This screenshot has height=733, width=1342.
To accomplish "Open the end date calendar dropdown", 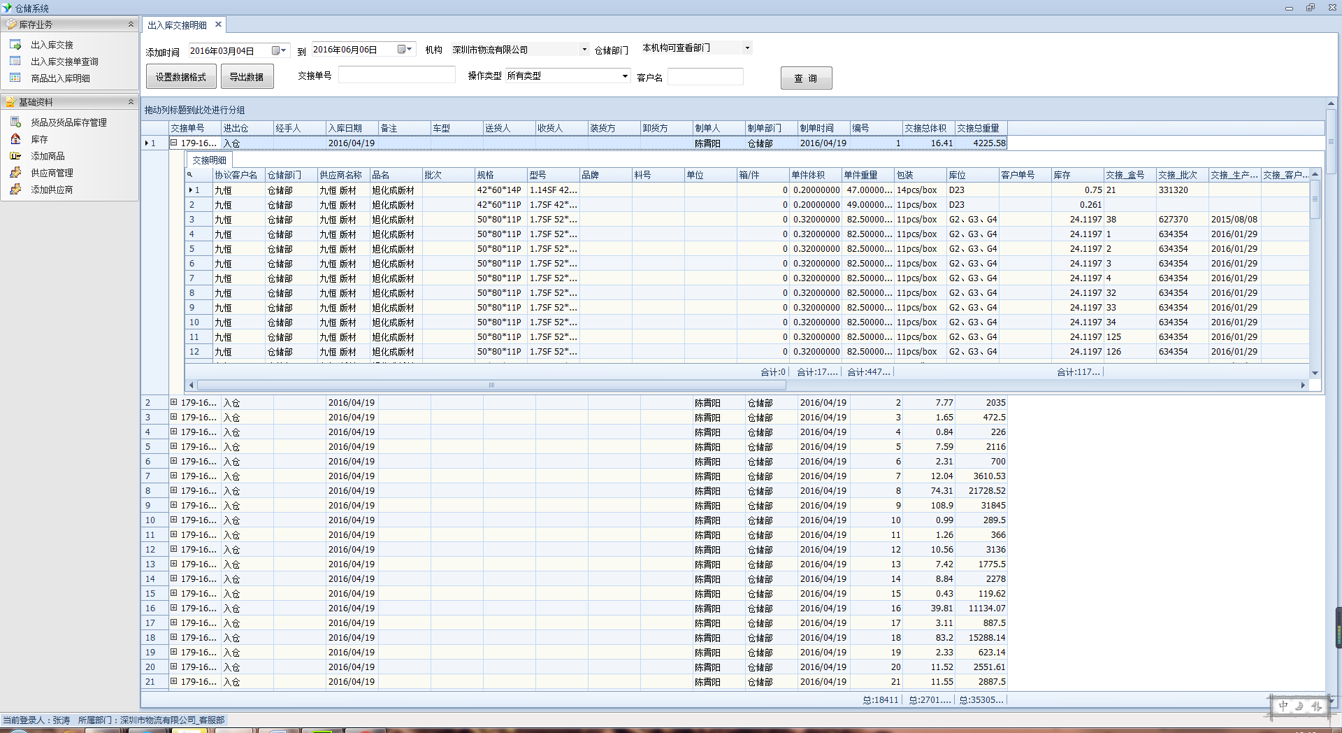I will coord(405,50).
